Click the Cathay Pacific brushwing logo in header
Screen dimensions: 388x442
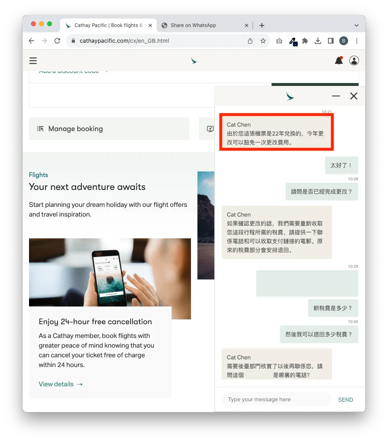pyautogui.click(x=194, y=60)
